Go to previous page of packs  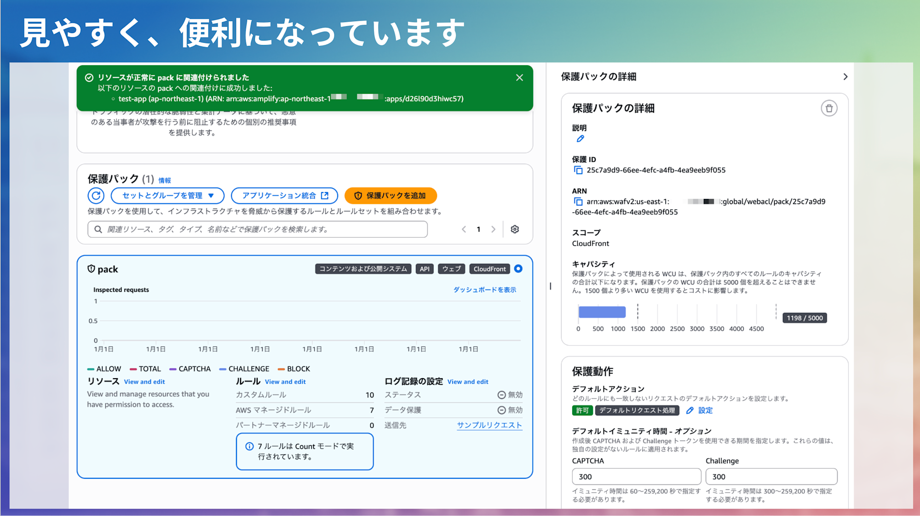[x=464, y=229]
